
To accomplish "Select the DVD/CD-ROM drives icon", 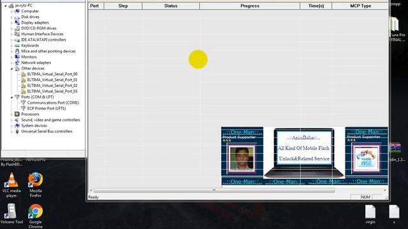I will tap(17, 28).
